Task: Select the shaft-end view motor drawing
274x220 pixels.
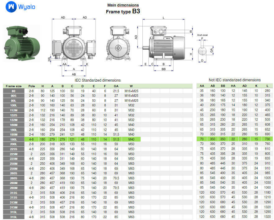Action: pos(118,43)
